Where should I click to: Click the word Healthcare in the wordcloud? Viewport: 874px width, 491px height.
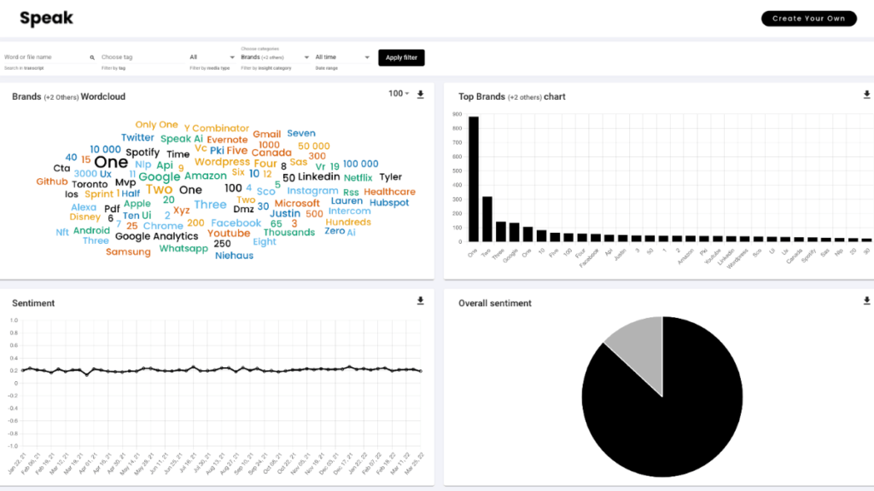click(389, 192)
